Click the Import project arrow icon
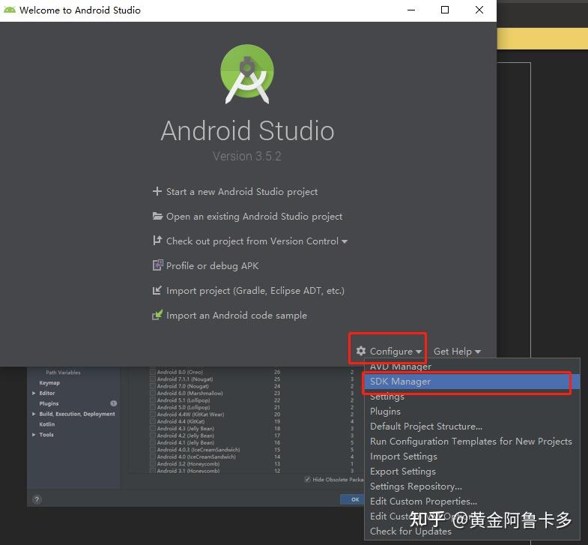This screenshot has height=545, width=588. 157,290
